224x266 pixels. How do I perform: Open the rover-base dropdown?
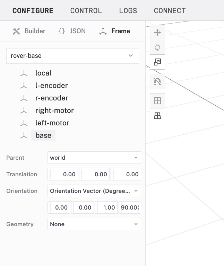coord(72,56)
